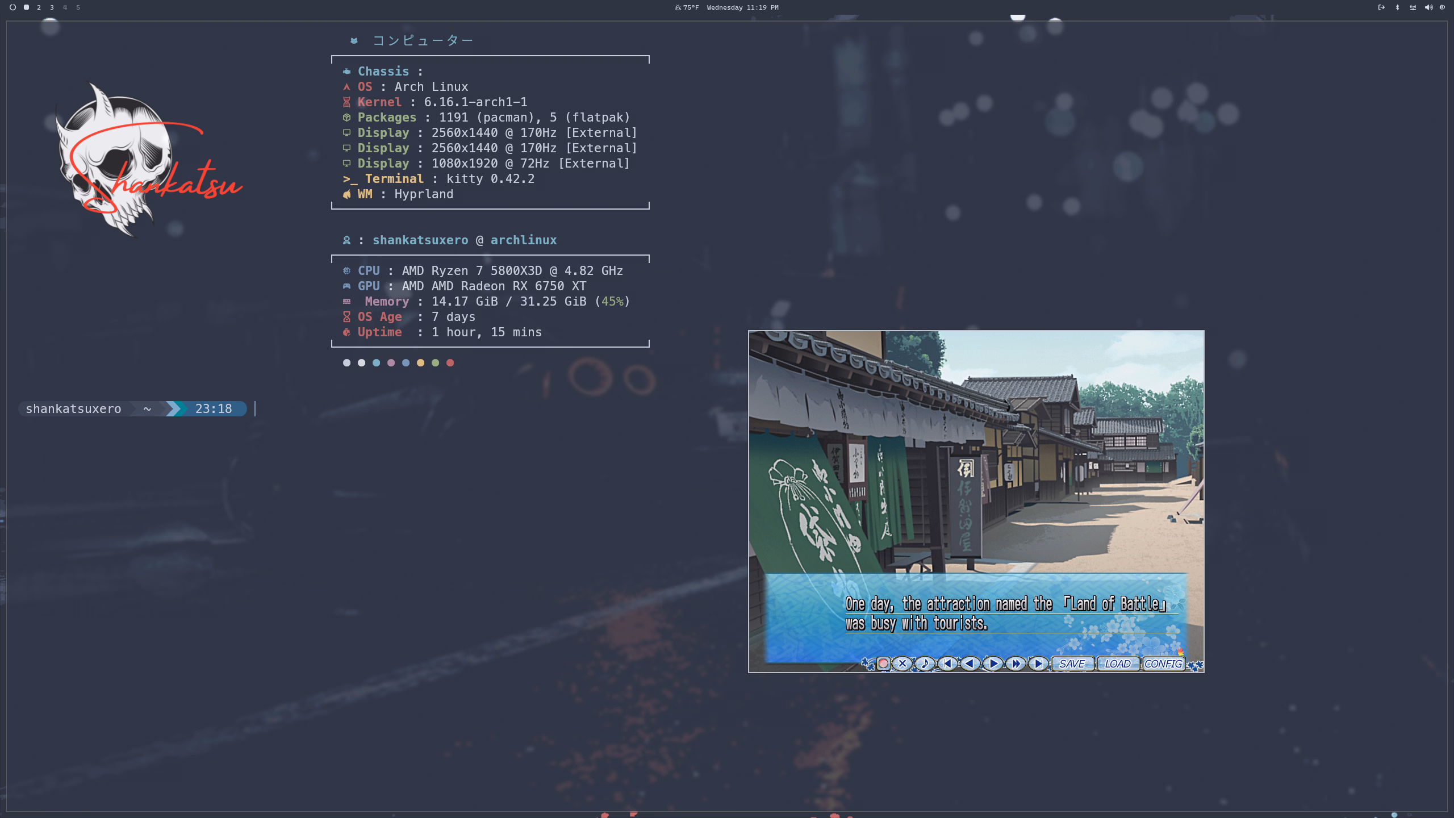Screen dimensions: 1454x818
Task: Switch to workspace 2
Action: pyautogui.click(x=39, y=7)
